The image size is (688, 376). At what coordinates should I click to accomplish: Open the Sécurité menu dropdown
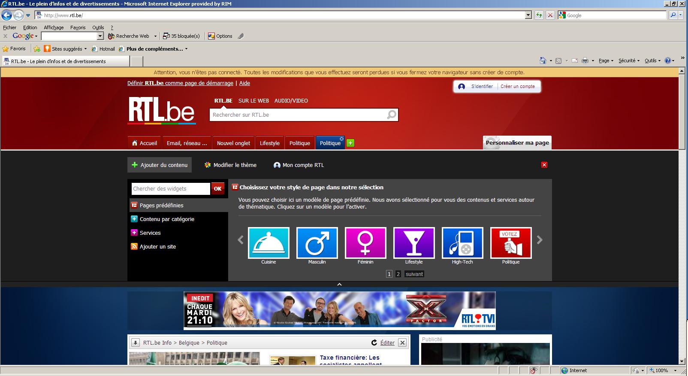point(629,61)
